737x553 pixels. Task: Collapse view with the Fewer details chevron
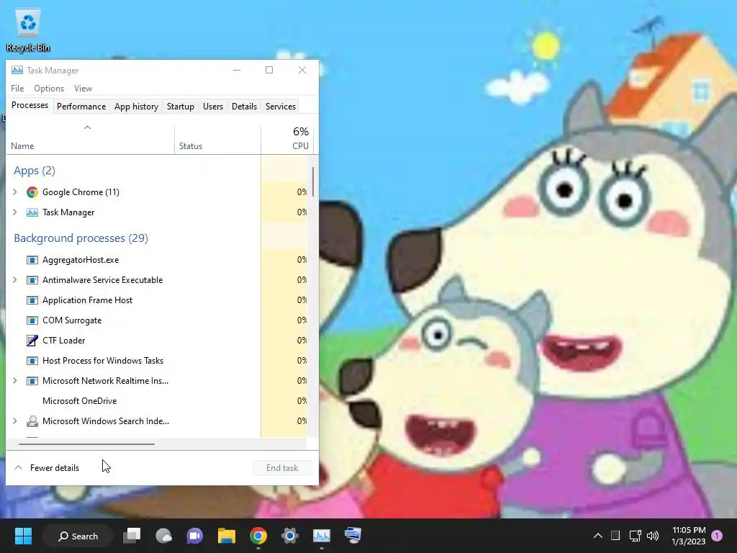click(18, 468)
